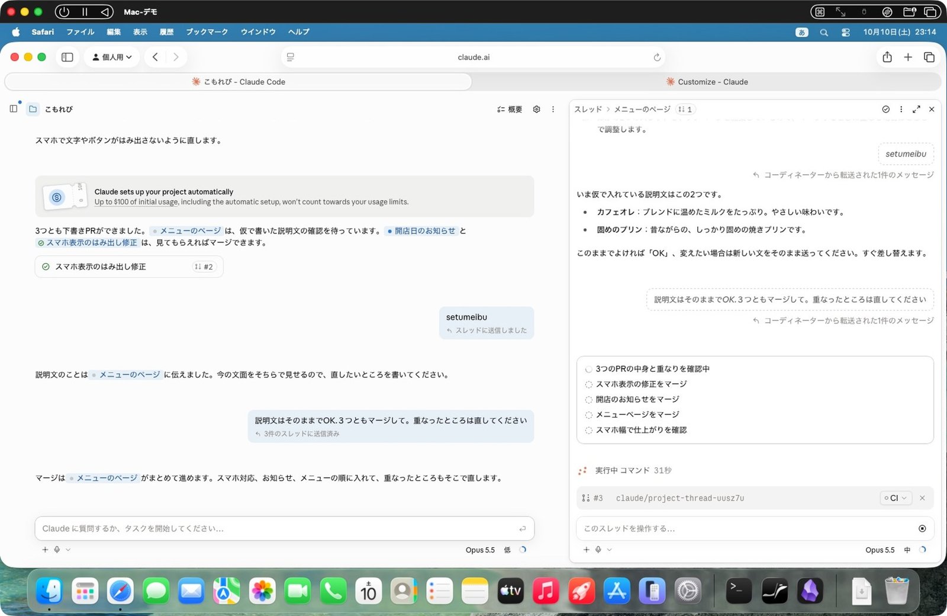The image size is (947, 616).
Task: Go back with the Safari back arrow
Action: pos(155,57)
